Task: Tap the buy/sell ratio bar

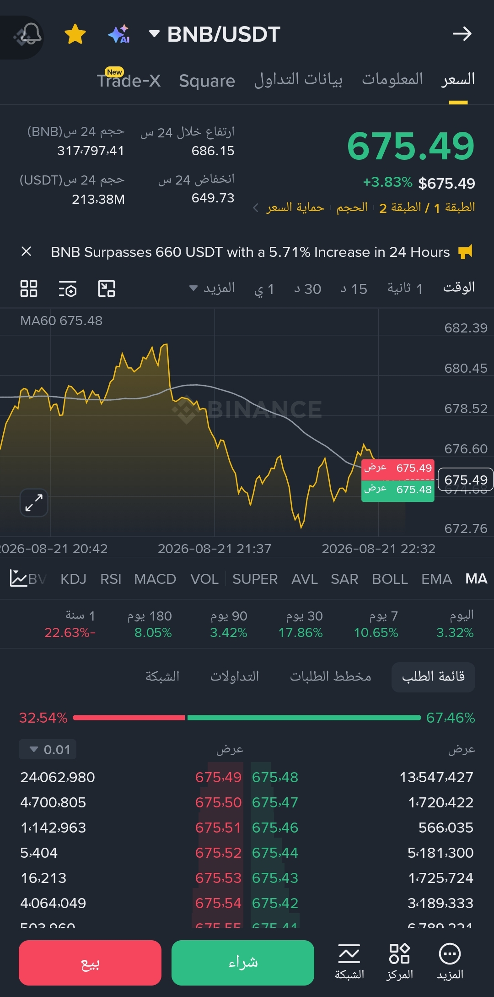Action: click(x=247, y=718)
